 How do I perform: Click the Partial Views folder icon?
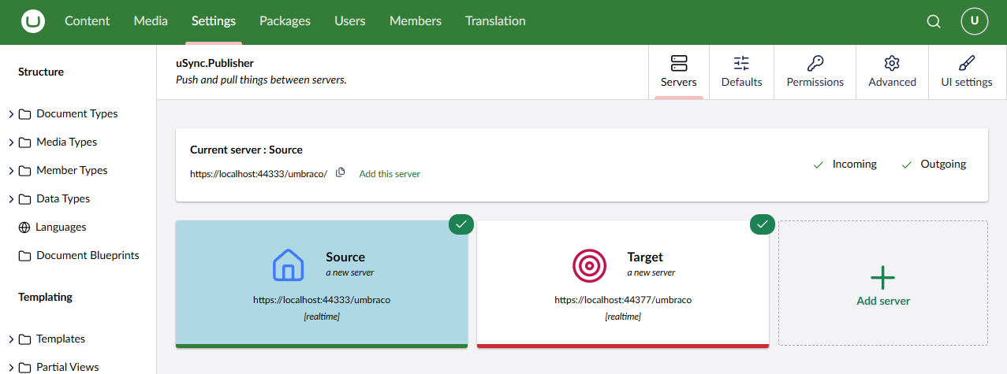click(x=25, y=367)
